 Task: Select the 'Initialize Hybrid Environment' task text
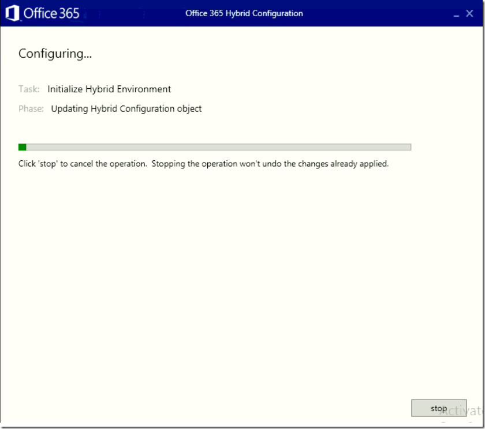tap(109, 89)
